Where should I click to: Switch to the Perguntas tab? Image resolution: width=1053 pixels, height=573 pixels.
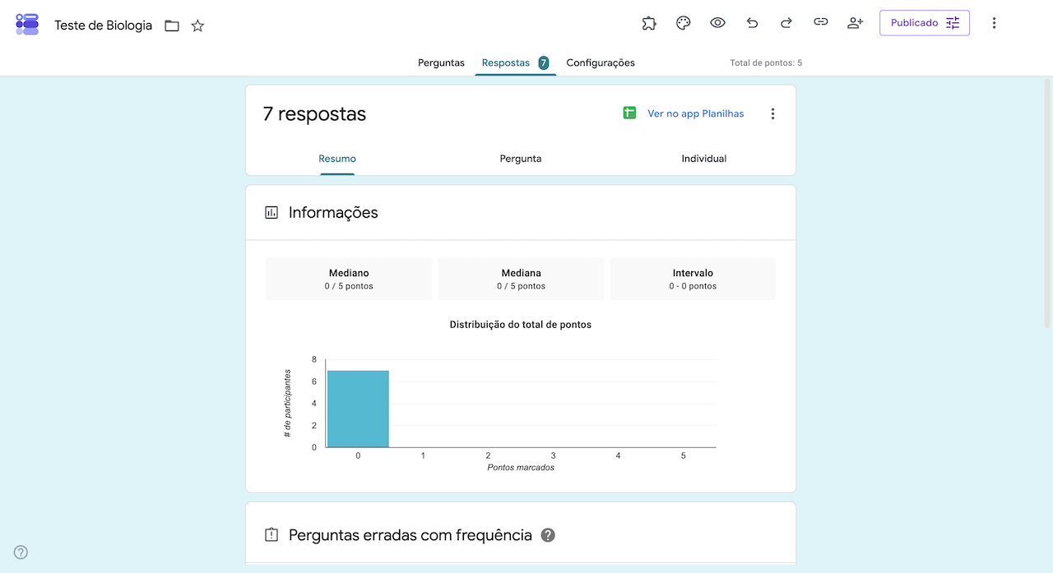tap(441, 62)
